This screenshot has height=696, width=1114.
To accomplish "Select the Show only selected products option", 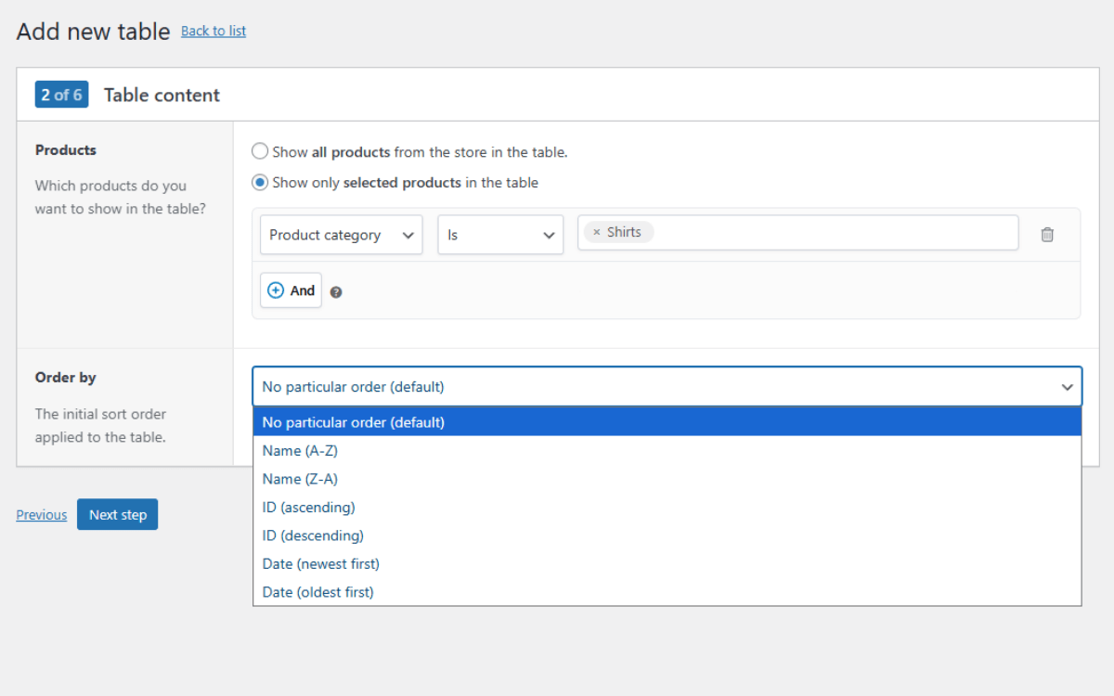I will point(260,182).
